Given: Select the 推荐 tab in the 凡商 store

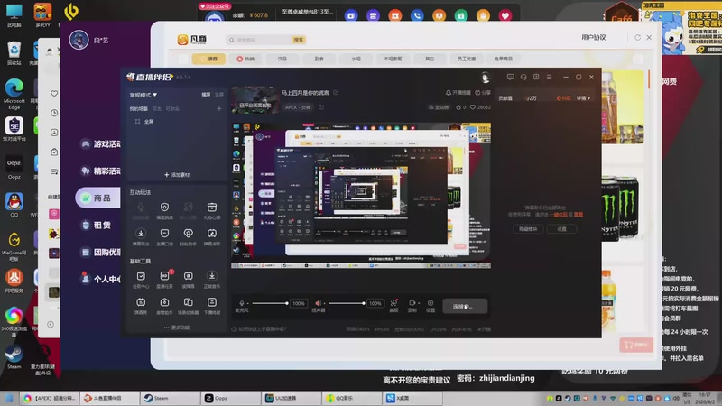Looking at the screenshot, I should tap(208, 59).
